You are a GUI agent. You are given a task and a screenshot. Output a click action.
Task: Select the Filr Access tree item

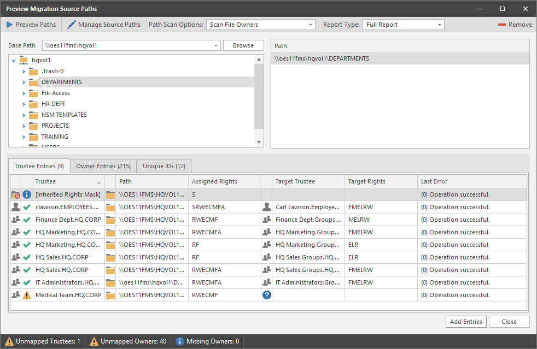[55, 93]
